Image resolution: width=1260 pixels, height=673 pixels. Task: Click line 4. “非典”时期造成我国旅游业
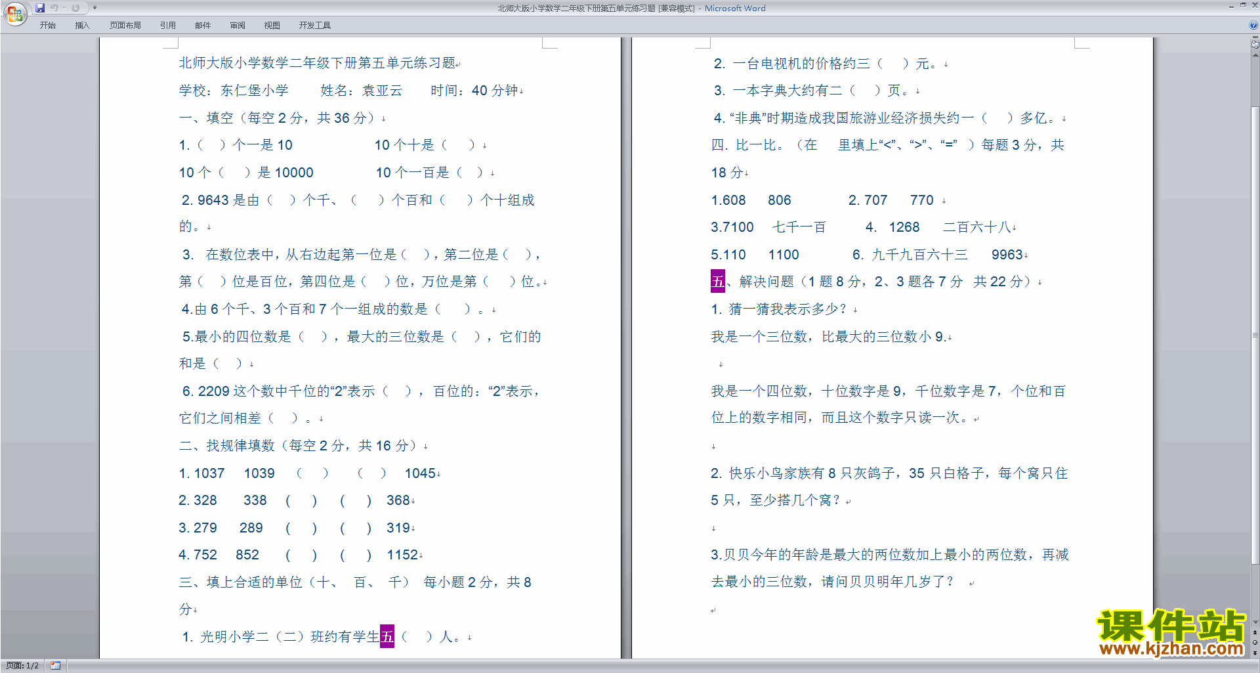[887, 118]
